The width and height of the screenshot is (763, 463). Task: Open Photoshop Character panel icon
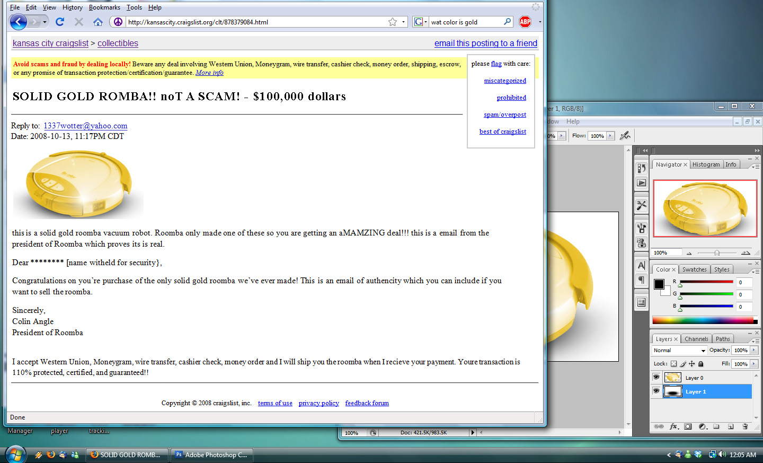pos(642,265)
